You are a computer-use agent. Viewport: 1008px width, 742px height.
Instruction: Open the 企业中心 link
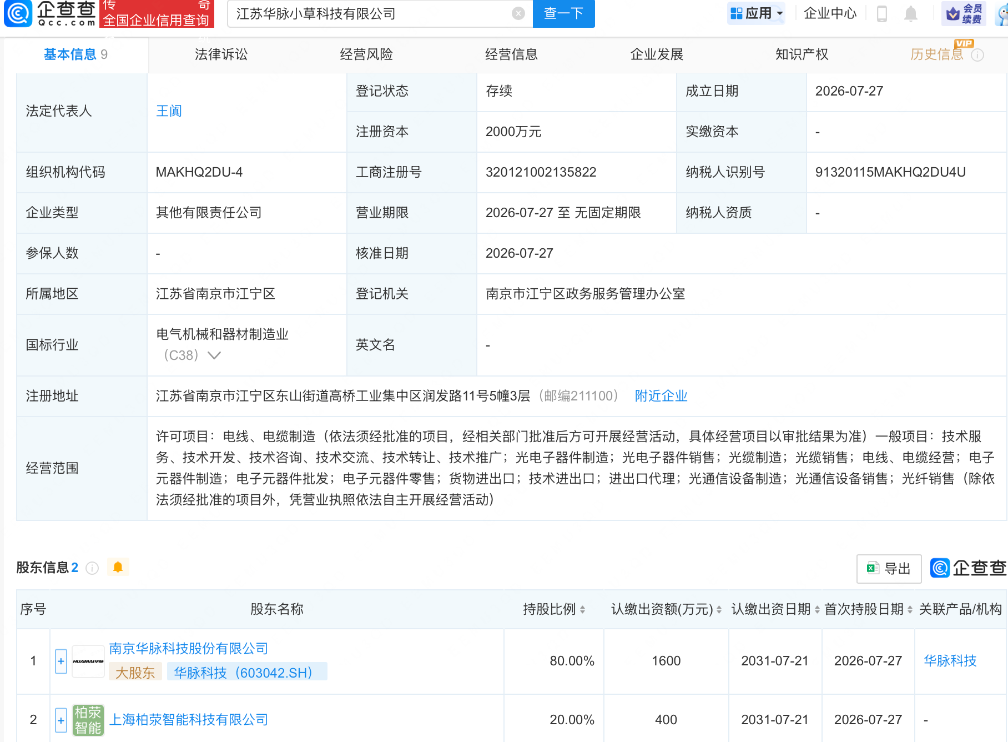830,13
